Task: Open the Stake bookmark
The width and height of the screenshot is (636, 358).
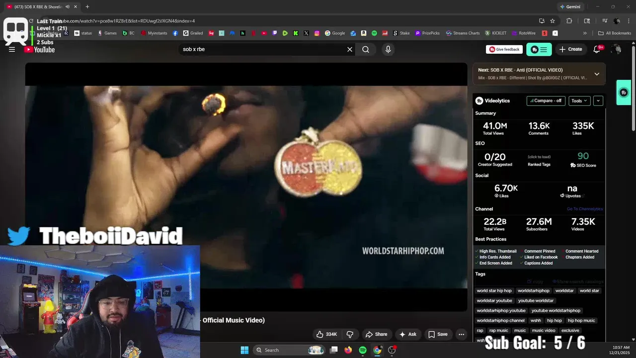Action: [x=401, y=33]
